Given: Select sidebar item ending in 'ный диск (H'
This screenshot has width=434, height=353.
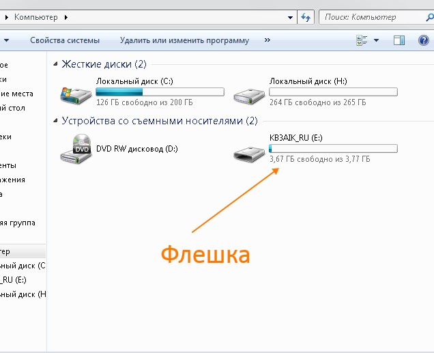Looking at the screenshot, I should point(23,294).
